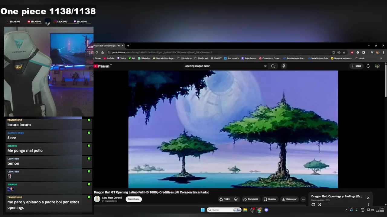Go to YouTube Premium home logo
This screenshot has width=387, height=217.
[x=102, y=66]
